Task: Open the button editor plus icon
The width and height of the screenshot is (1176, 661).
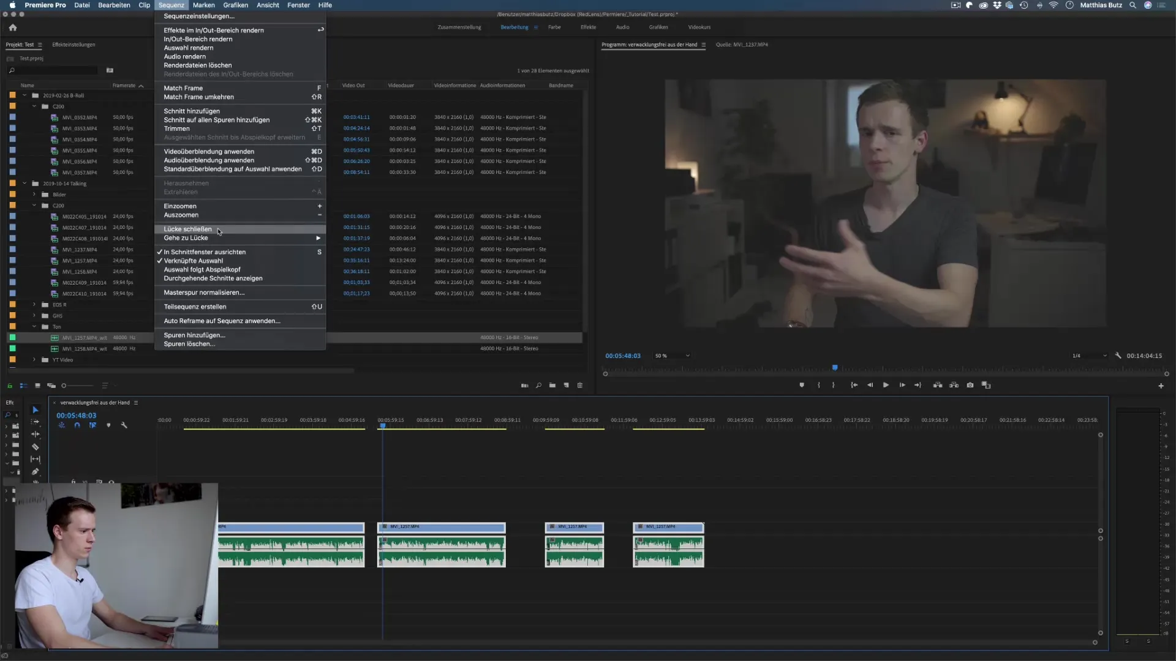Action: [x=1161, y=386]
